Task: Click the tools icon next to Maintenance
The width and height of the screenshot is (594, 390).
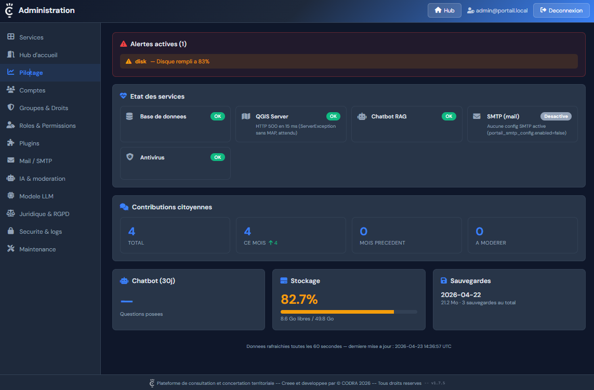Action: click(x=10, y=249)
